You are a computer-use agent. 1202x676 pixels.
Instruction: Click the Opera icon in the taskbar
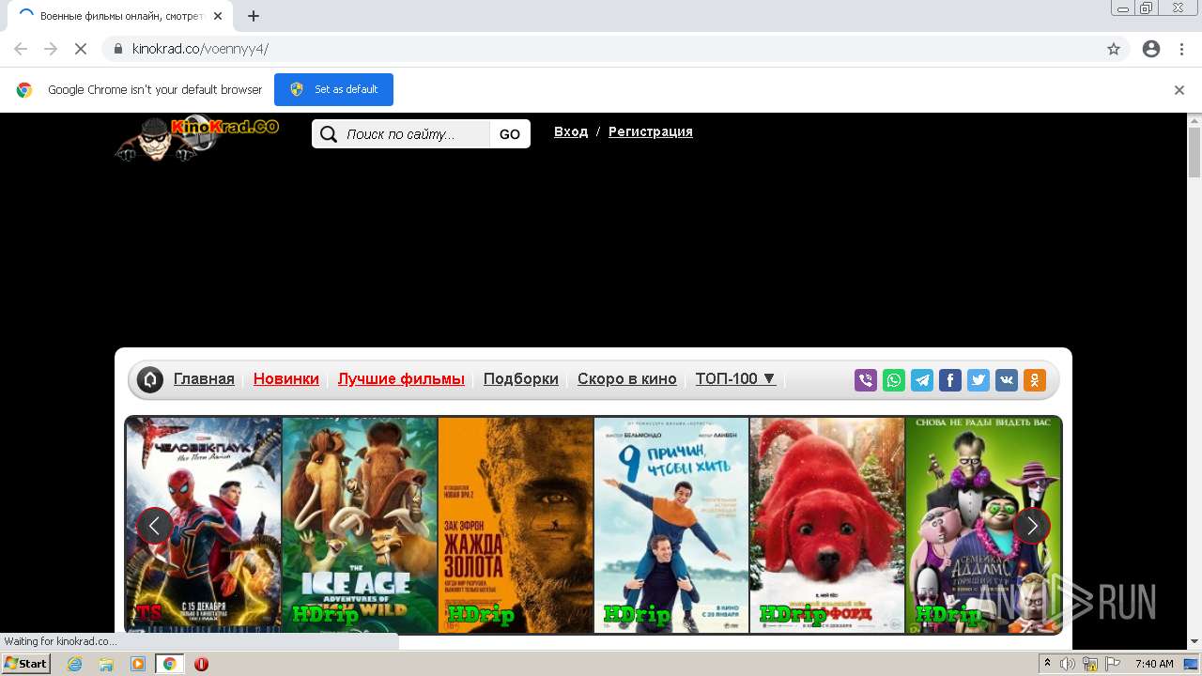[x=201, y=664]
